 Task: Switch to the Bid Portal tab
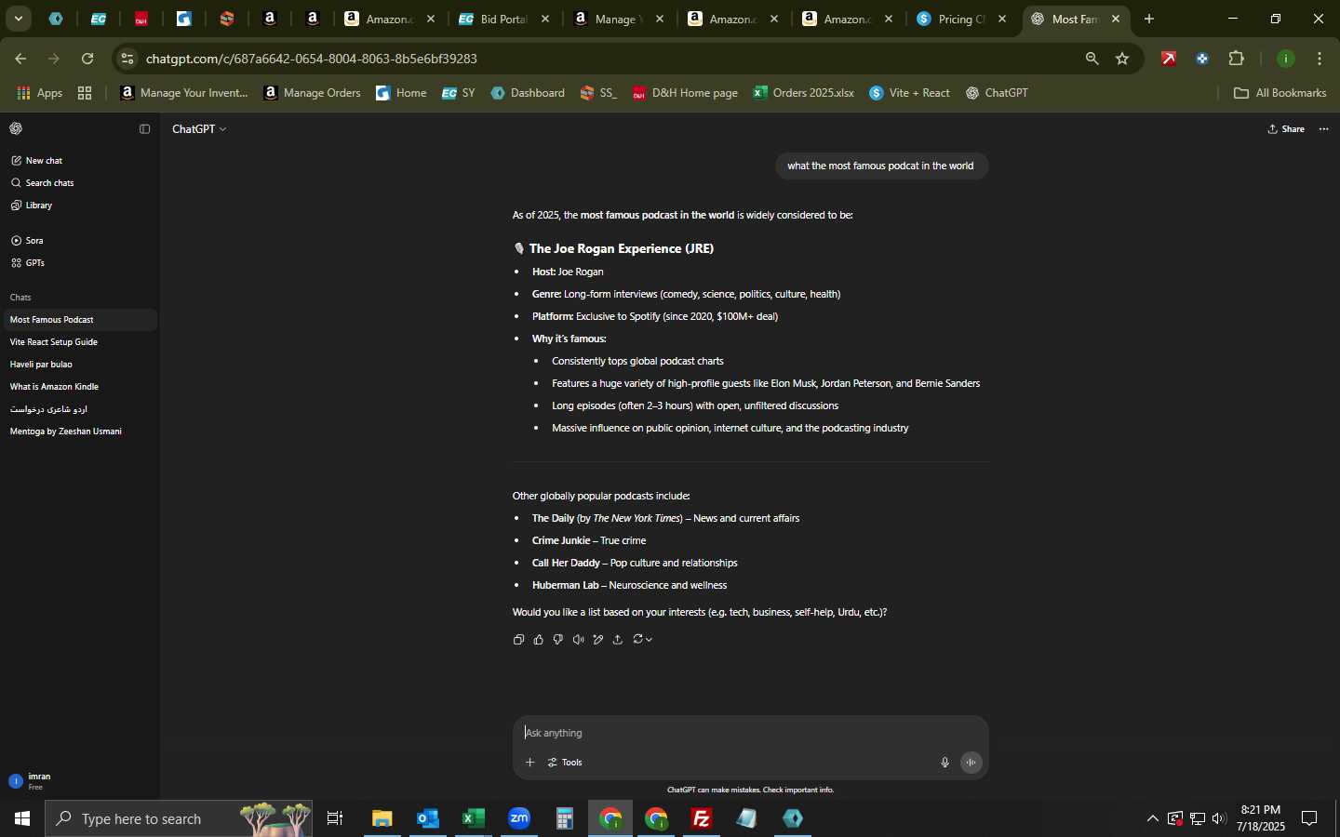tap(505, 19)
